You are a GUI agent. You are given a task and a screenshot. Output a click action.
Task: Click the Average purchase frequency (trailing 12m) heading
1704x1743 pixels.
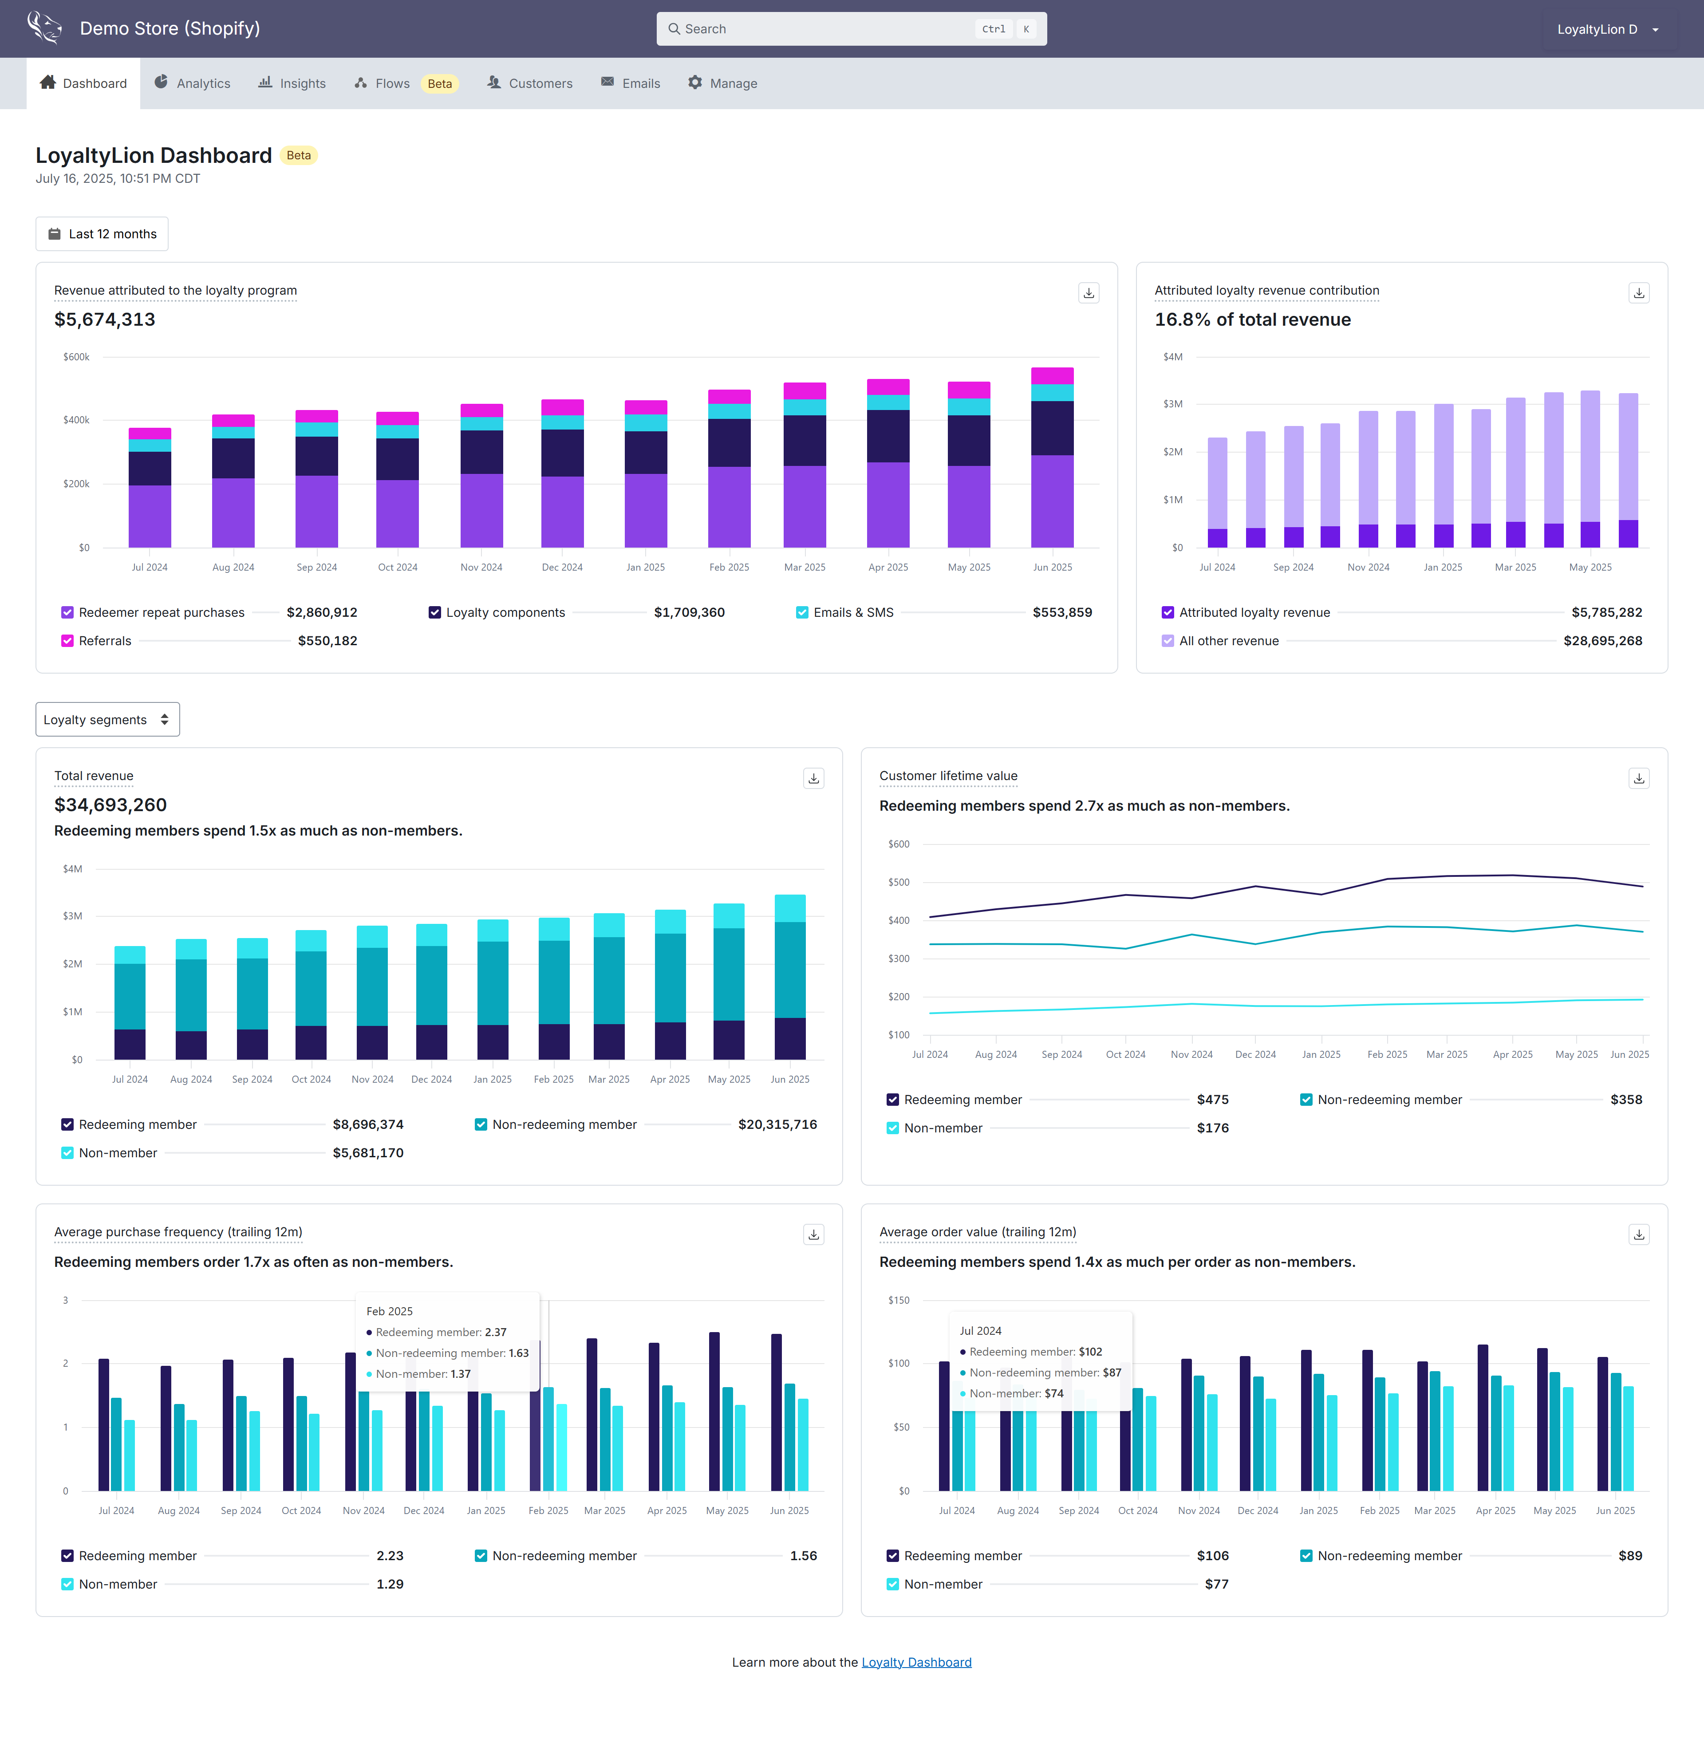coord(178,1233)
